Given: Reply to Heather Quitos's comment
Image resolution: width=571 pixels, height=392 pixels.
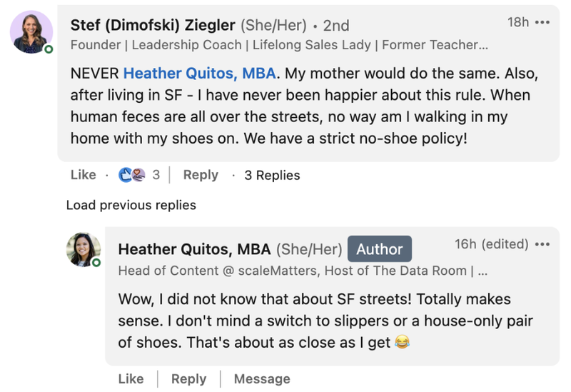Looking at the screenshot, I should [188, 378].
